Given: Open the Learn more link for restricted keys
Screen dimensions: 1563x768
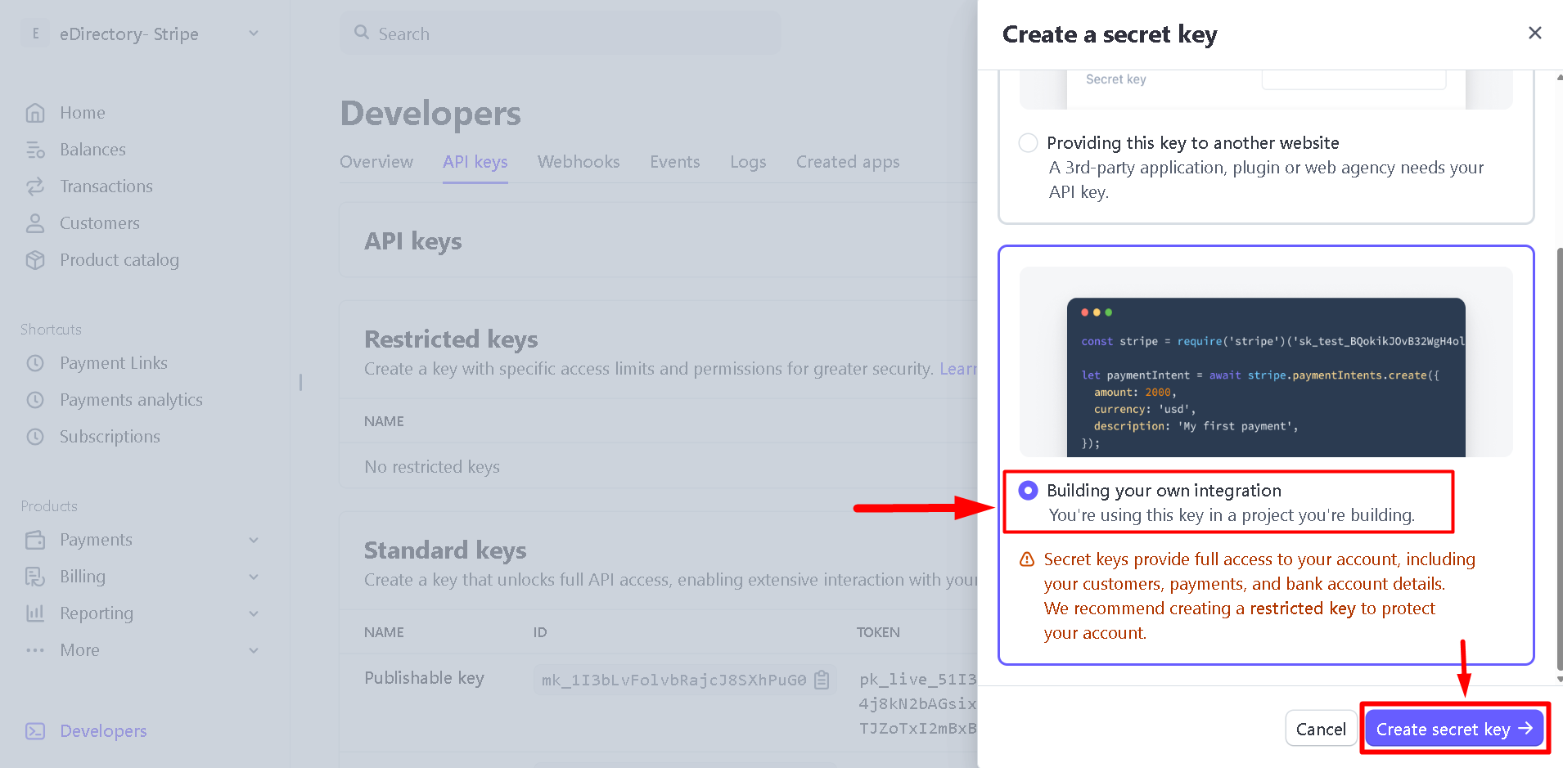Looking at the screenshot, I should (958, 369).
